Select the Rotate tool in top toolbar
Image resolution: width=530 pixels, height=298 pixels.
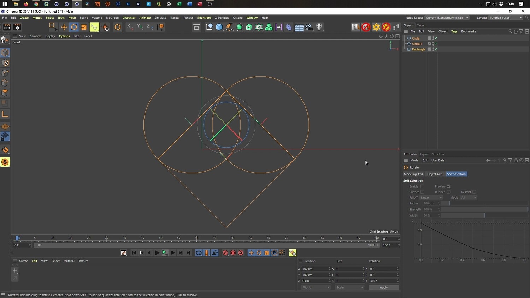coord(74,27)
